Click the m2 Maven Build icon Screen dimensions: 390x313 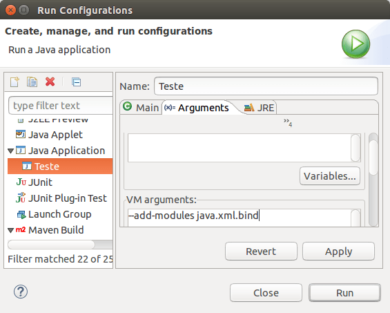(21, 229)
